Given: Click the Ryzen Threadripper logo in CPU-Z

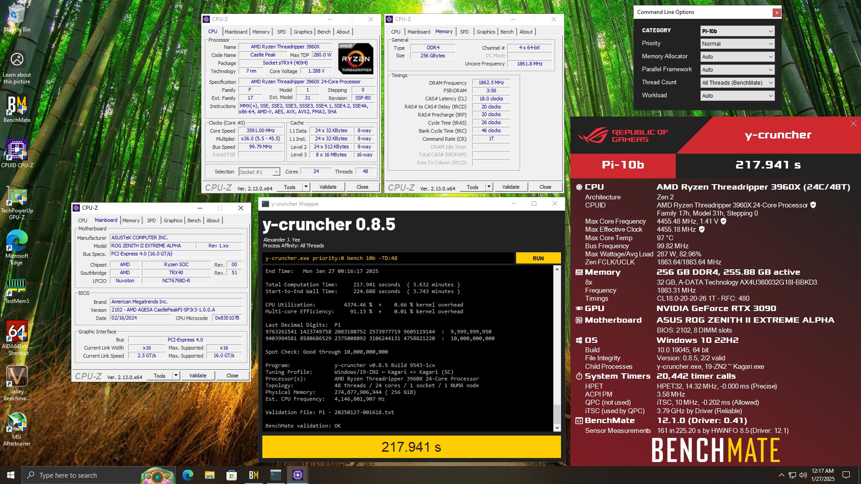Looking at the screenshot, I should pos(356,58).
